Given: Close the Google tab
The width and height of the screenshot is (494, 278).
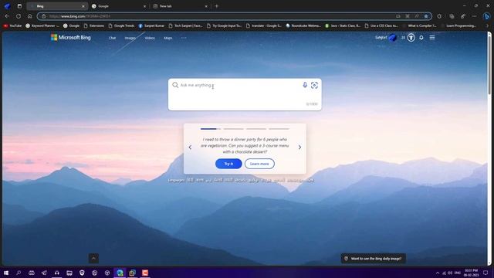Looking at the screenshot, I should (144, 6).
